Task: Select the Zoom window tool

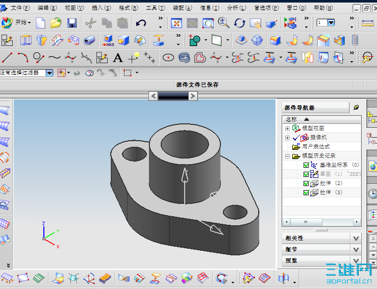Action: [208, 23]
